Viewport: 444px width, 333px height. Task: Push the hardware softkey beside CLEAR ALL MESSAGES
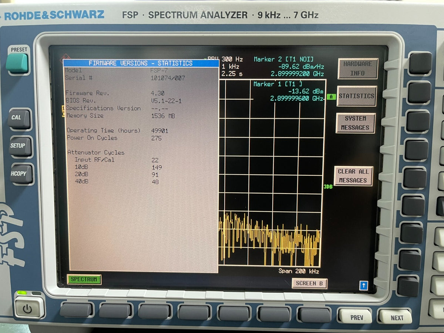(414, 178)
